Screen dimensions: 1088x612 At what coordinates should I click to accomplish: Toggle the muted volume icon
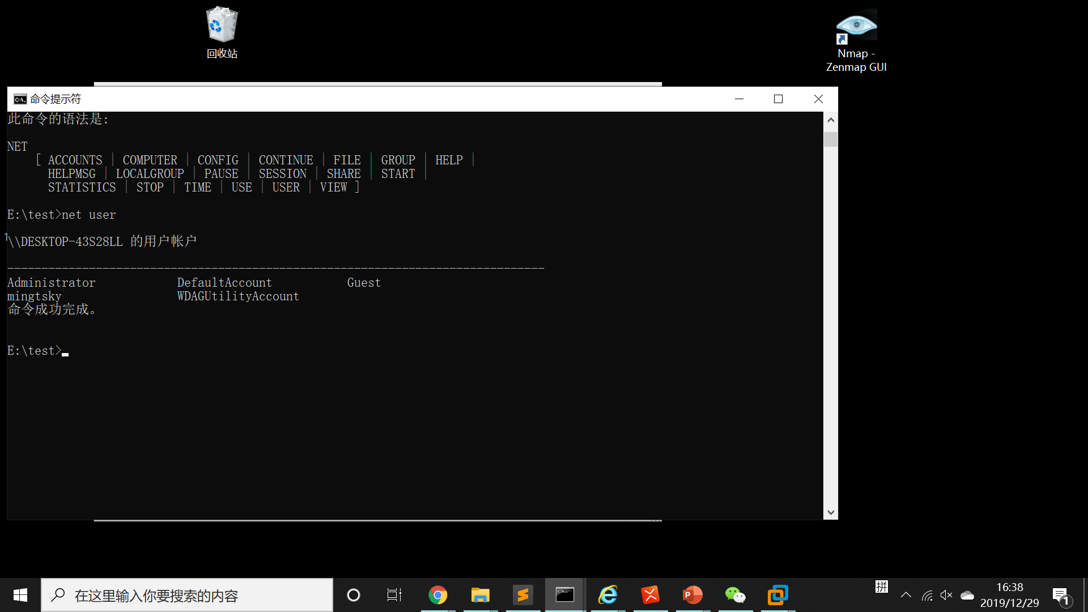pyautogui.click(x=946, y=595)
